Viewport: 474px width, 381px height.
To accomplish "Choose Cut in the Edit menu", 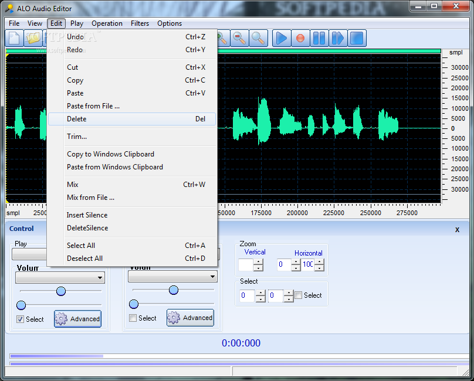I will [132, 67].
